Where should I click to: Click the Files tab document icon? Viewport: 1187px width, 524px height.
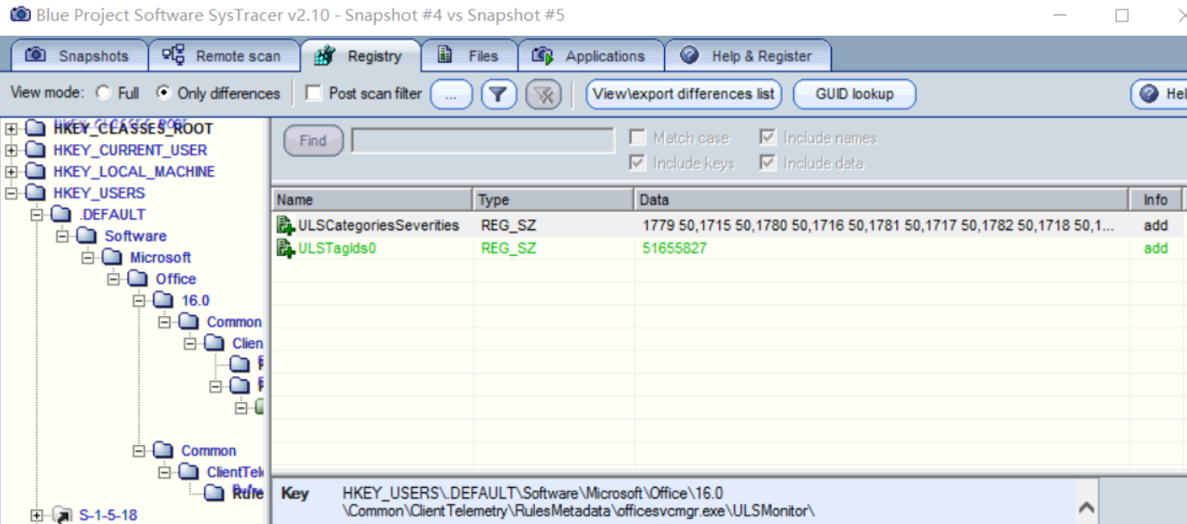tap(446, 55)
